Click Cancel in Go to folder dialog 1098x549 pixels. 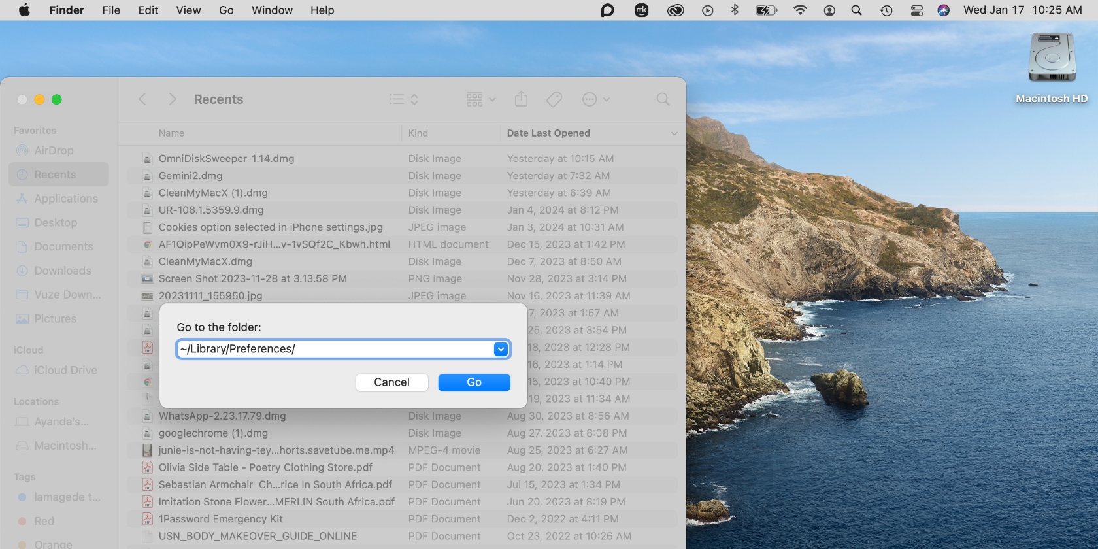391,382
